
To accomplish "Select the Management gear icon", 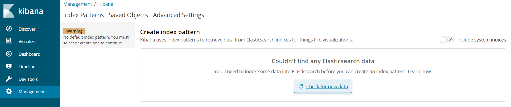I will pyautogui.click(x=9, y=91).
